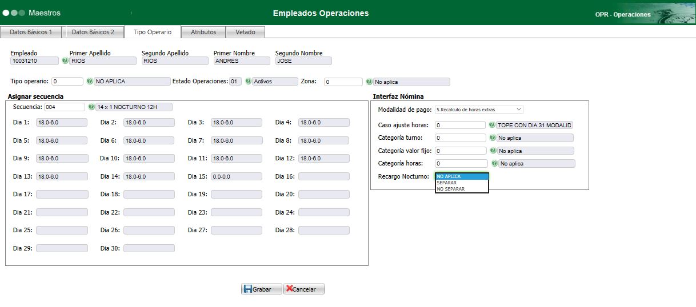Viewport: 696px width, 307px height.
Task: Click the lookup icon next to Tipo operario
Action: click(90, 82)
